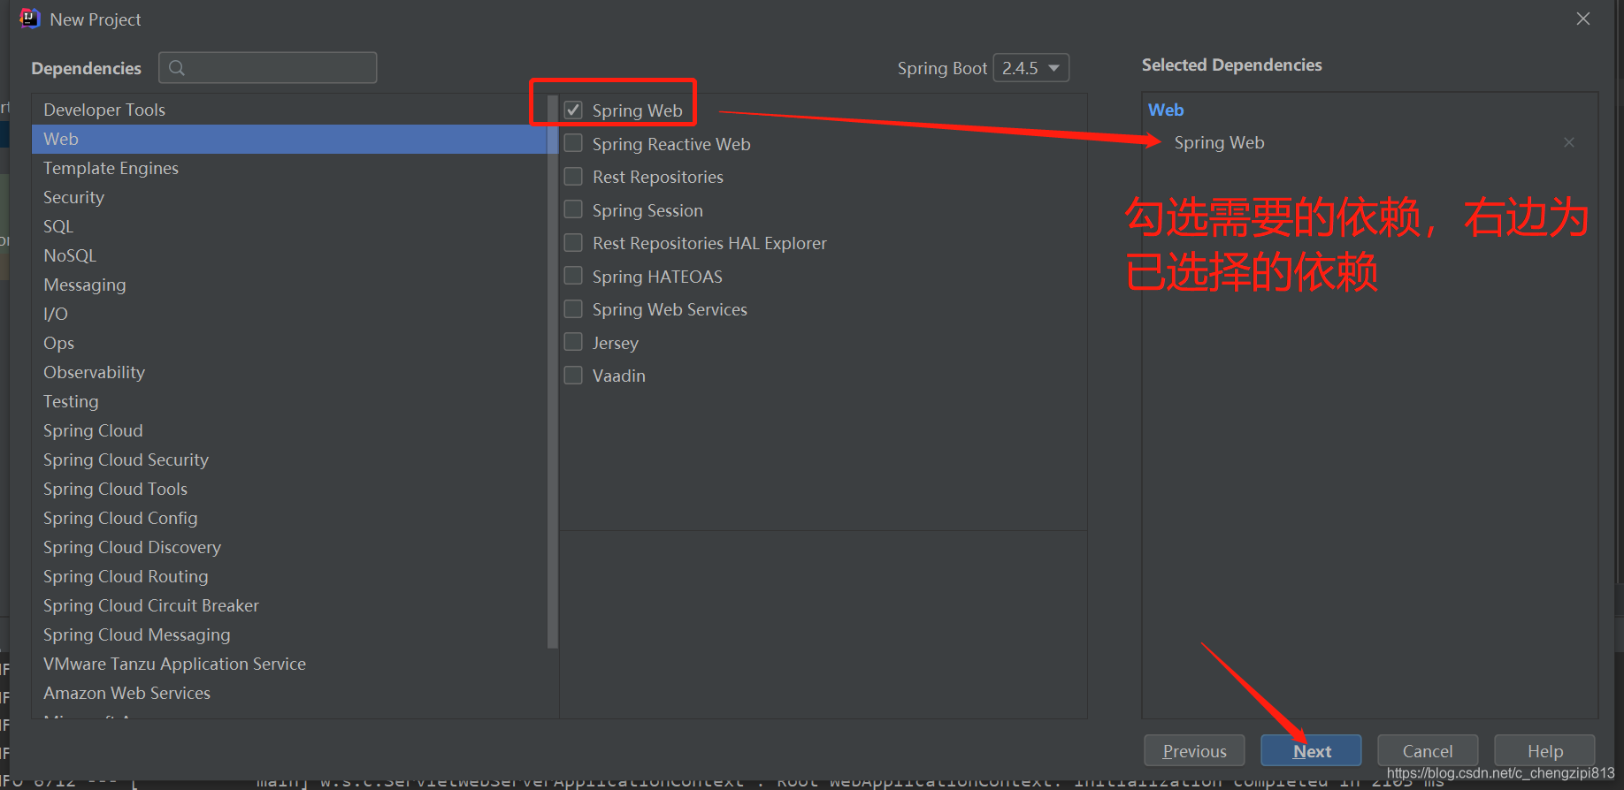The width and height of the screenshot is (1624, 790).
Task: Select the Developer Tools category
Action: click(x=289, y=110)
